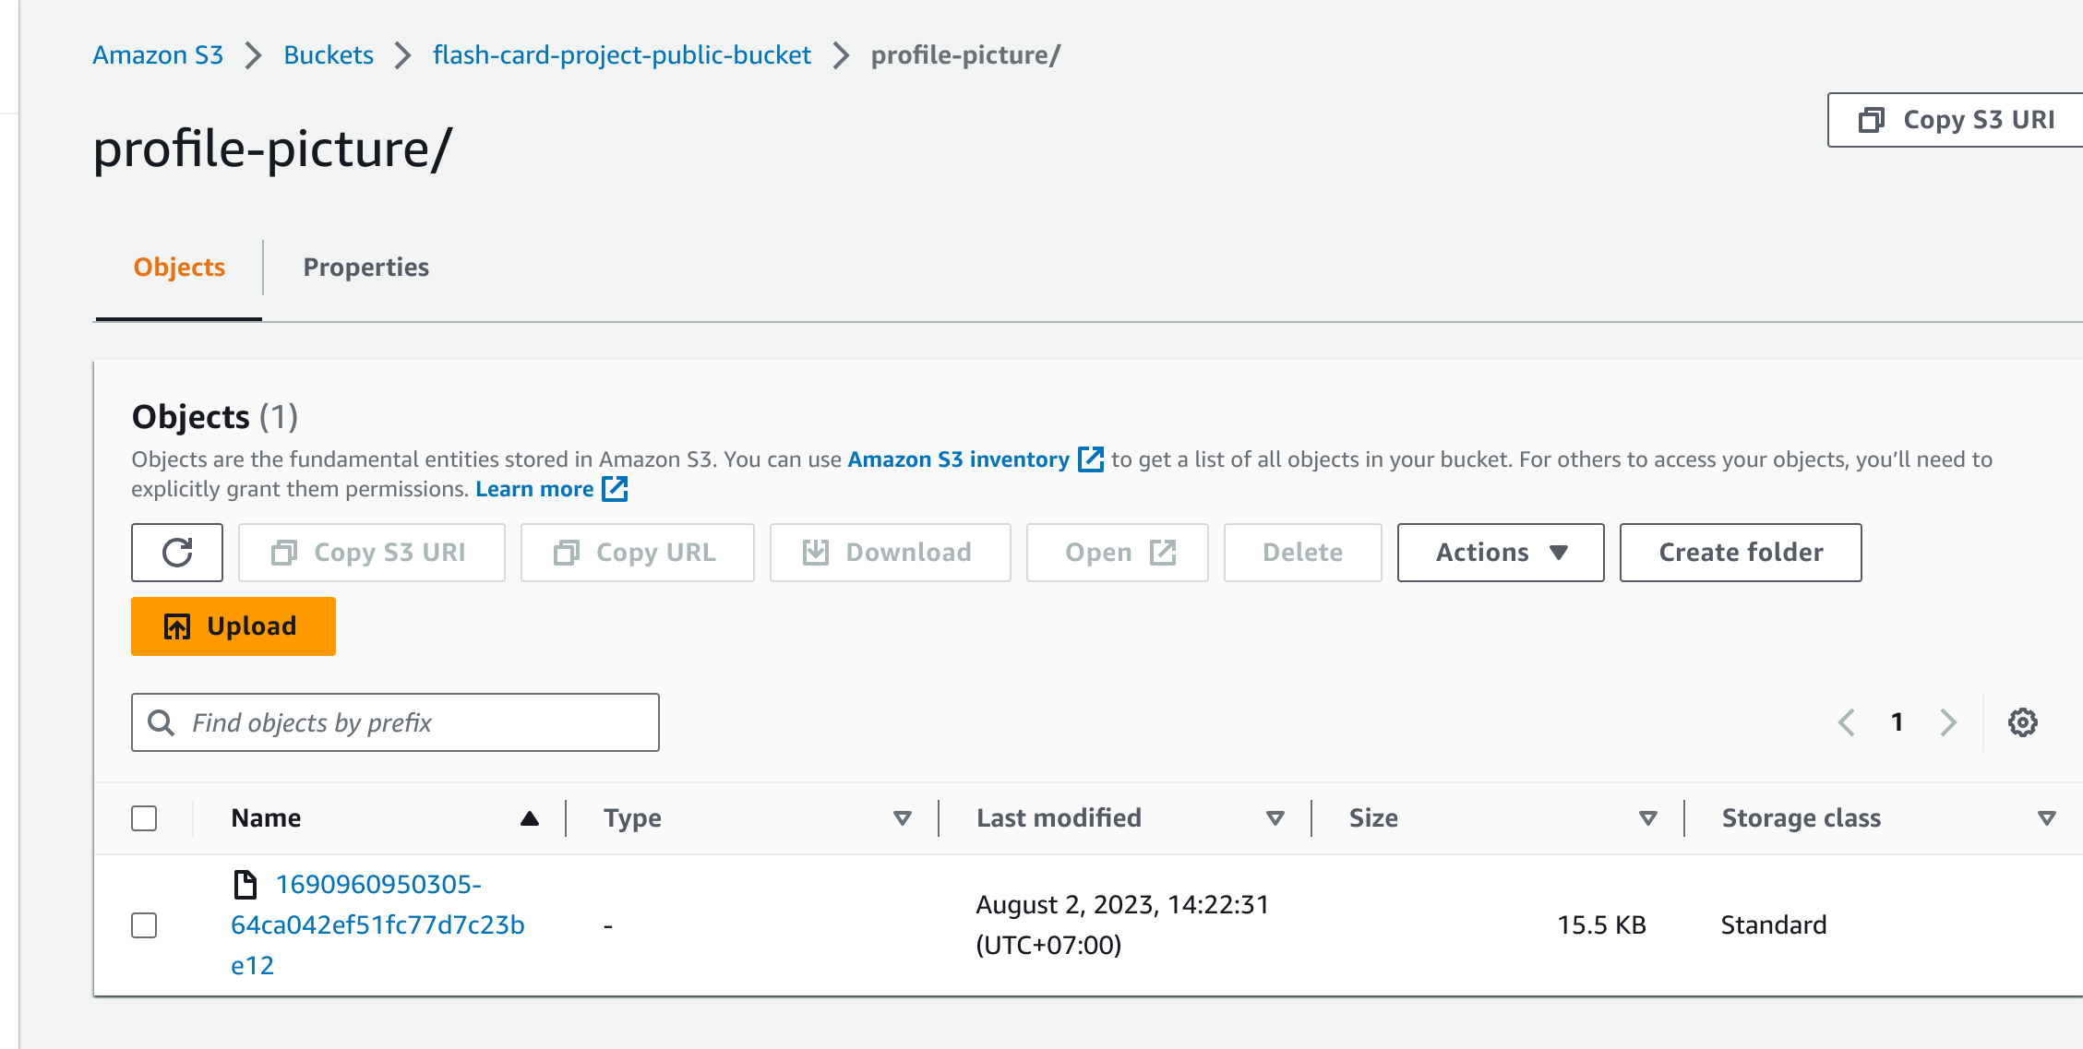Click the file icon next to the object name
This screenshot has width=2083, height=1049.
point(245,884)
